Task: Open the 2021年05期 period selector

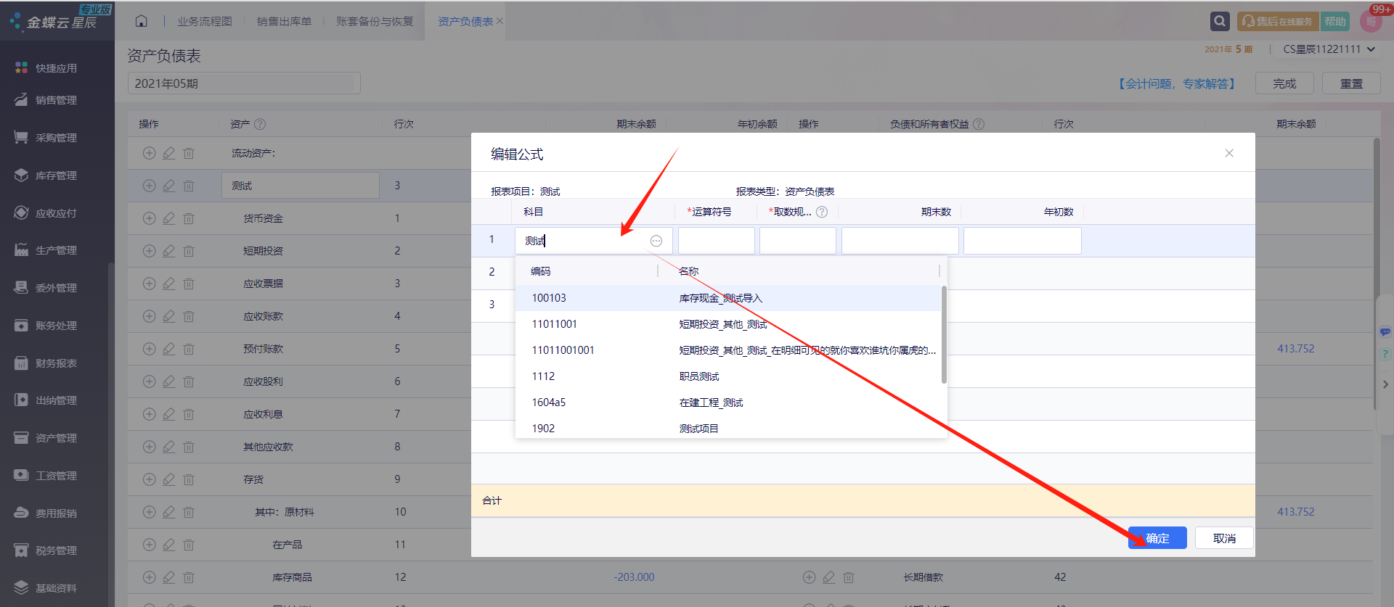Action: pyautogui.click(x=244, y=83)
